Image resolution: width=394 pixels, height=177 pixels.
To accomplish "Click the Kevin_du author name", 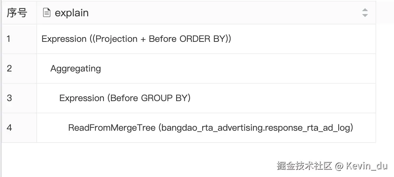I will tap(367, 166).
